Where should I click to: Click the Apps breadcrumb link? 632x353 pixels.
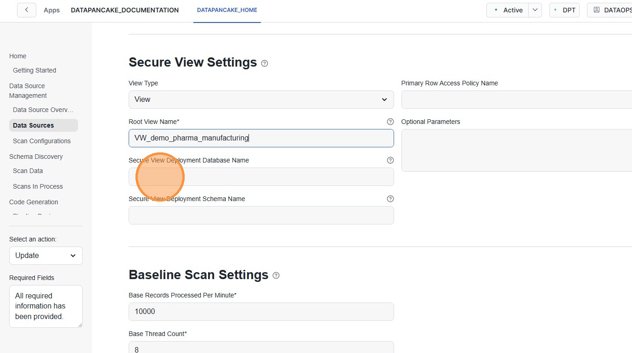[51, 10]
